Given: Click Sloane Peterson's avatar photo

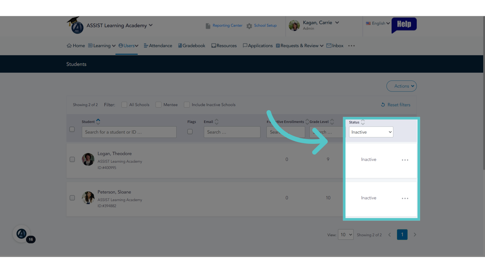Looking at the screenshot, I should coord(88,198).
